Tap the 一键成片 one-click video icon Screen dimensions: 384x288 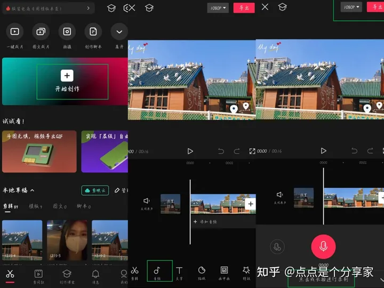[15, 31]
